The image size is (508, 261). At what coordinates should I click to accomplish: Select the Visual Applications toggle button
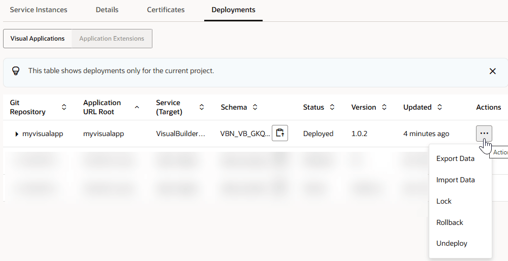coord(38,39)
